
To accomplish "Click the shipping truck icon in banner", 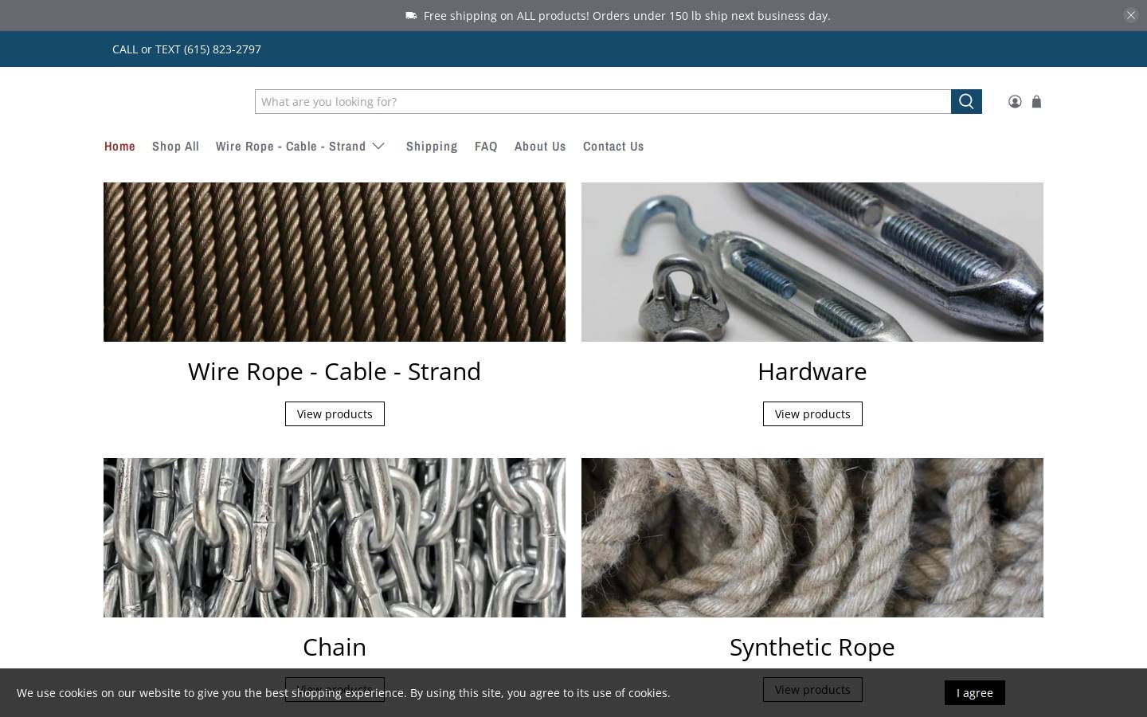I will 411,15.
